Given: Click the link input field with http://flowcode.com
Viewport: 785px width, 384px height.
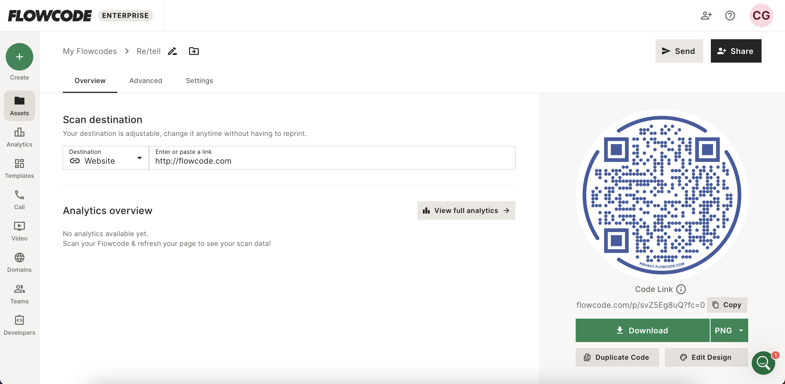Looking at the screenshot, I should click(332, 158).
